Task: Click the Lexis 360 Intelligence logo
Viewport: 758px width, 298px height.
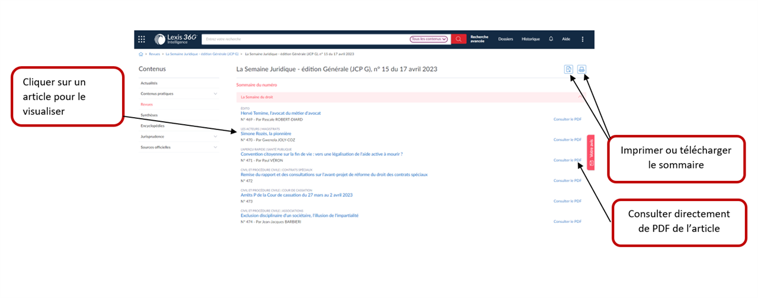Action: point(175,39)
